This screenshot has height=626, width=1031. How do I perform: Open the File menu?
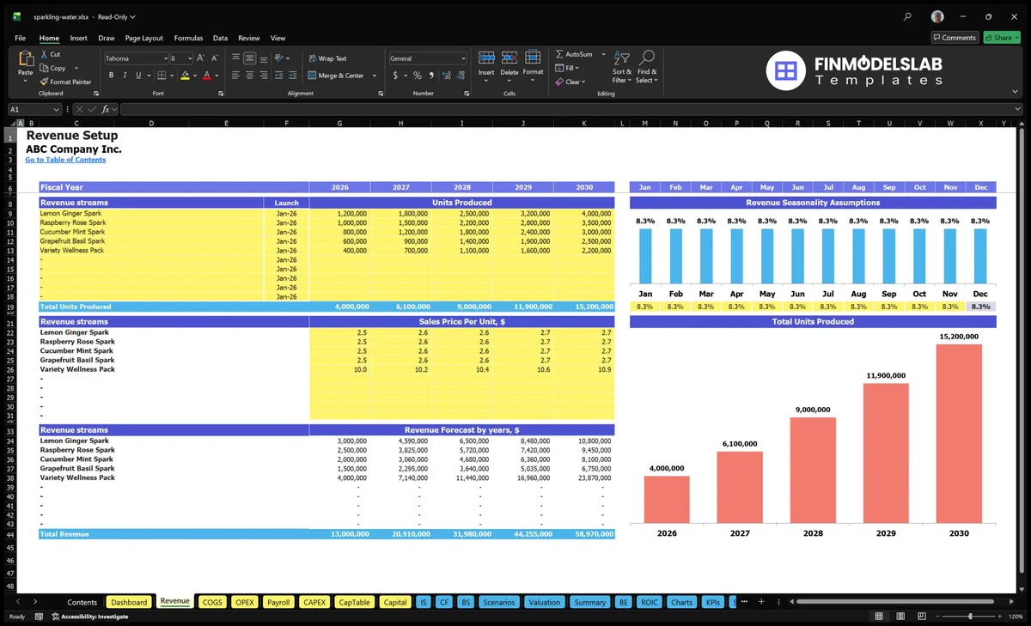click(20, 38)
